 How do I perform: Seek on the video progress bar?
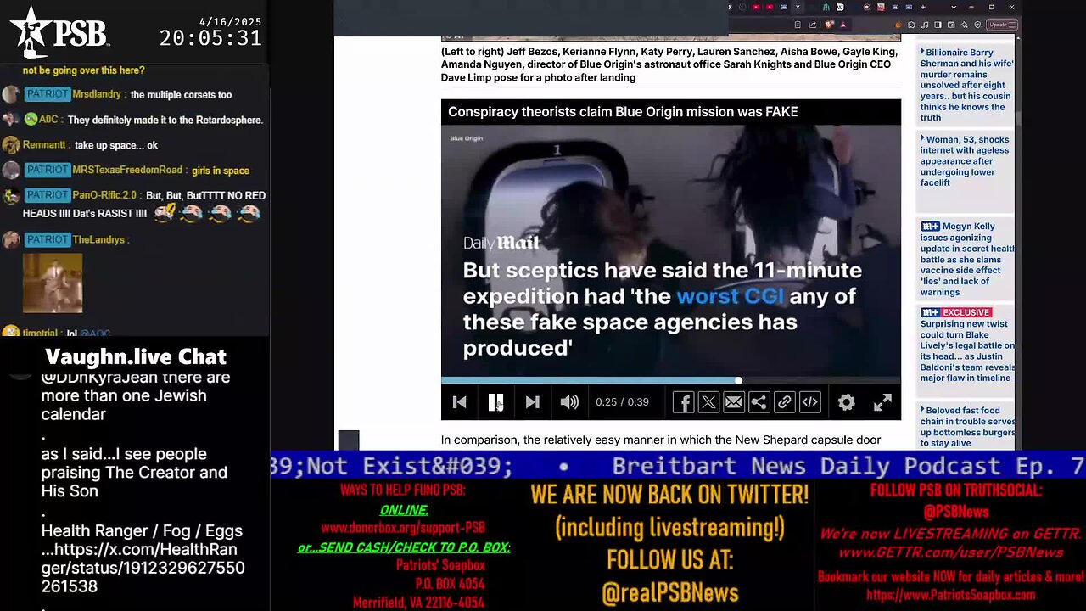pos(671,380)
